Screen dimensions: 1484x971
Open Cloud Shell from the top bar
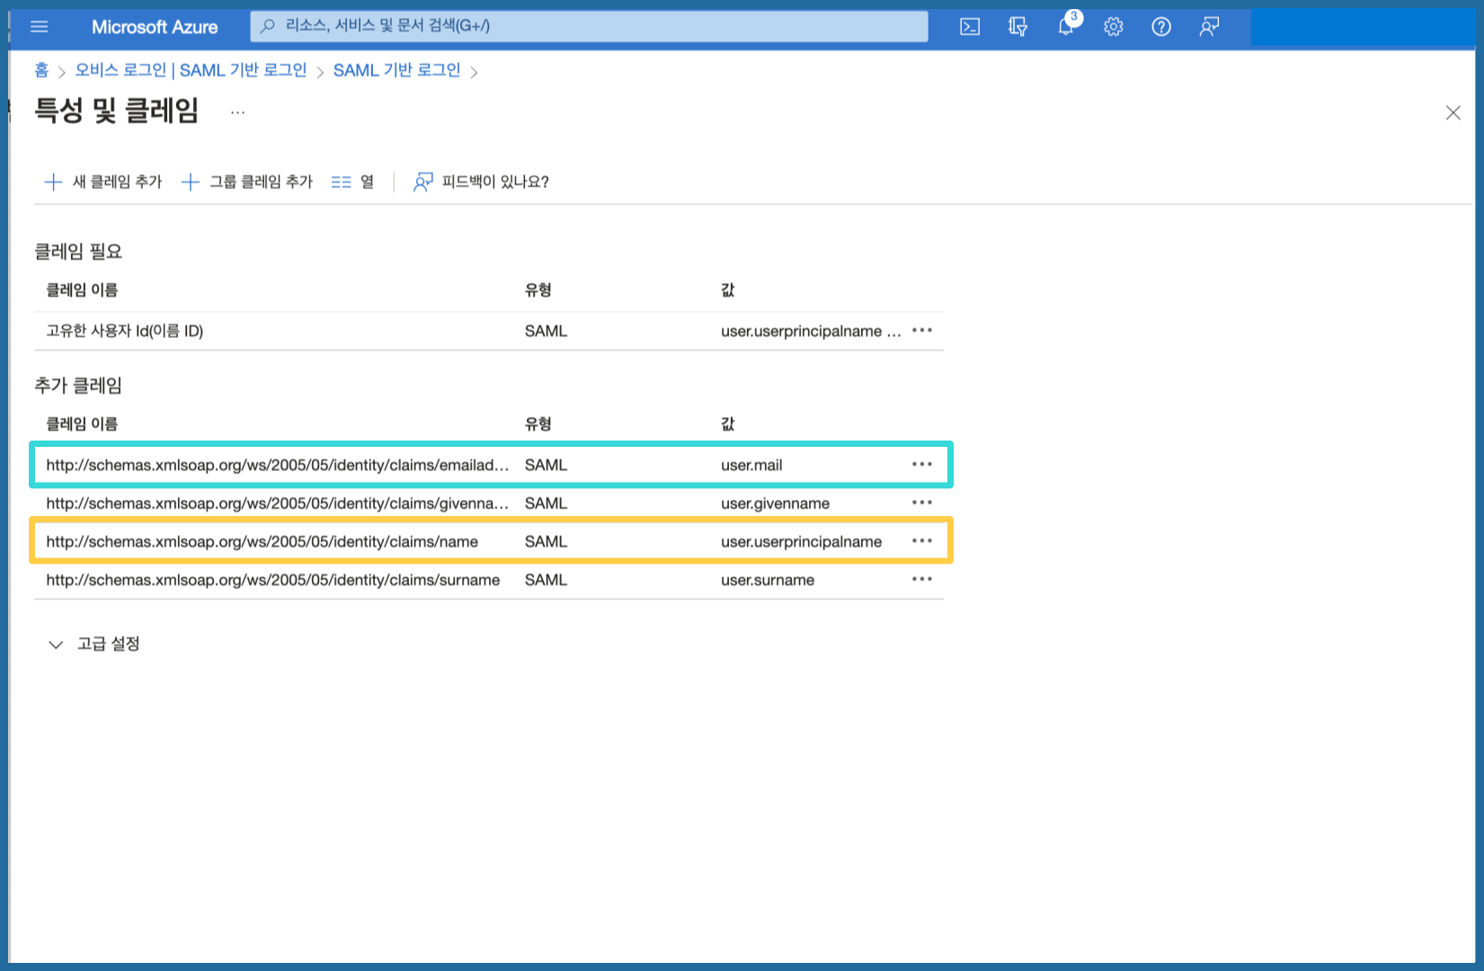tap(970, 27)
